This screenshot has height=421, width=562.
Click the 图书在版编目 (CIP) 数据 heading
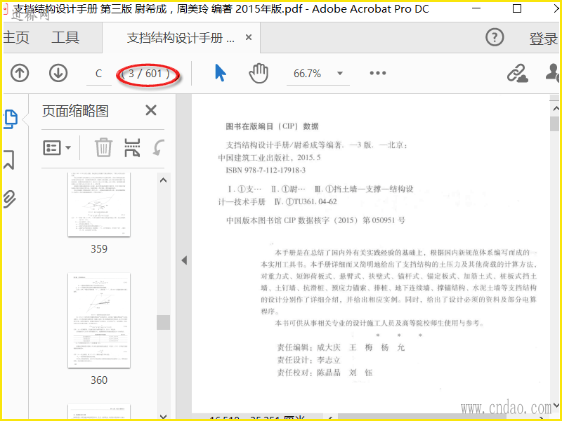272,126
